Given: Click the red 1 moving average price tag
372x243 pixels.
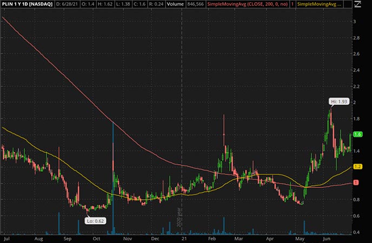Looking at the screenshot, I should (356, 183).
